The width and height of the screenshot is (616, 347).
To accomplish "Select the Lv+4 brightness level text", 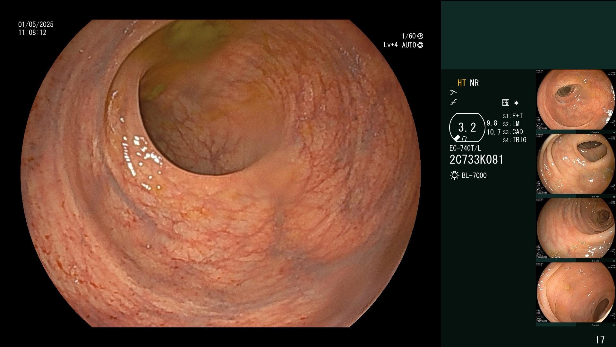I will pyautogui.click(x=390, y=45).
